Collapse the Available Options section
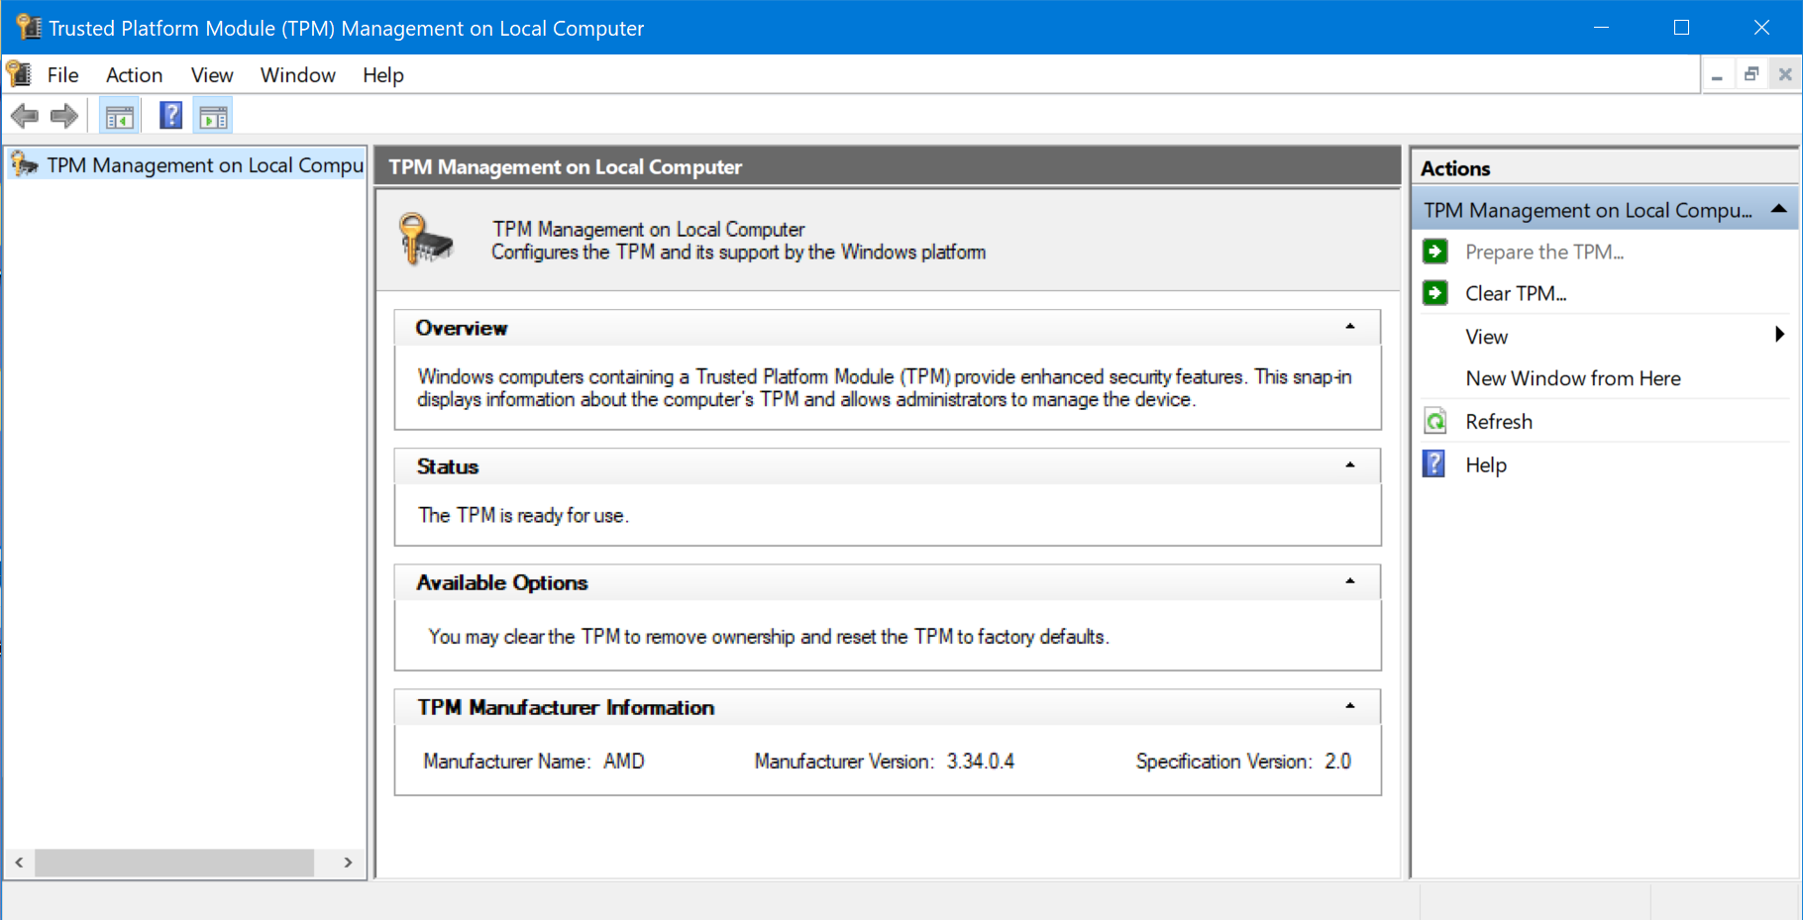This screenshot has height=920, width=1803. coord(1349,581)
